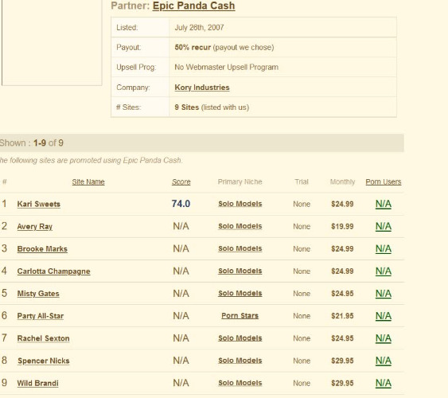Image resolution: width=448 pixels, height=398 pixels.
Task: Click Solo Models niche in Wild Brandi row
Action: pos(240,383)
